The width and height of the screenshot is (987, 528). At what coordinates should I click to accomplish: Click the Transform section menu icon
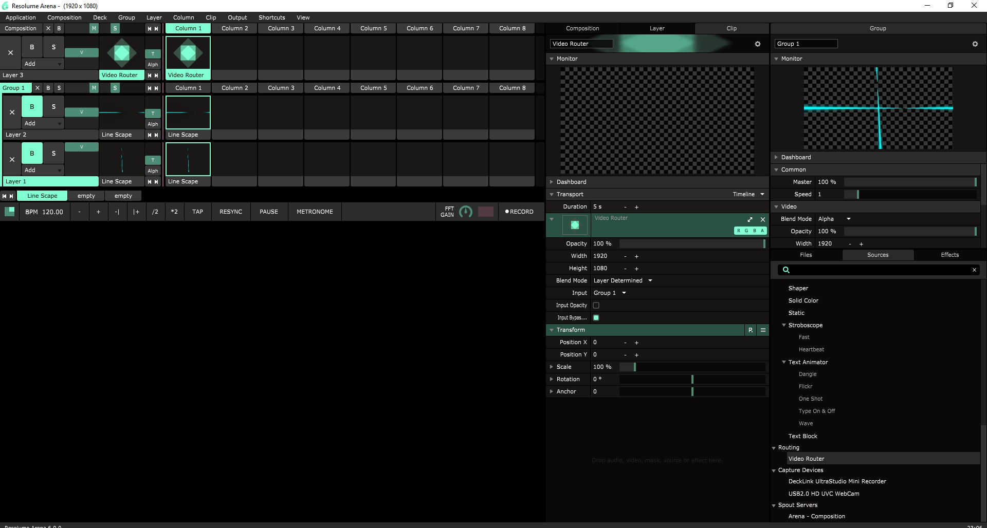(763, 330)
